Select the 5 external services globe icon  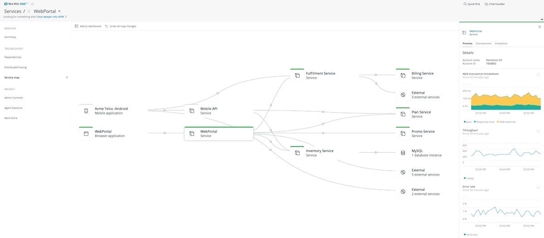(403, 172)
